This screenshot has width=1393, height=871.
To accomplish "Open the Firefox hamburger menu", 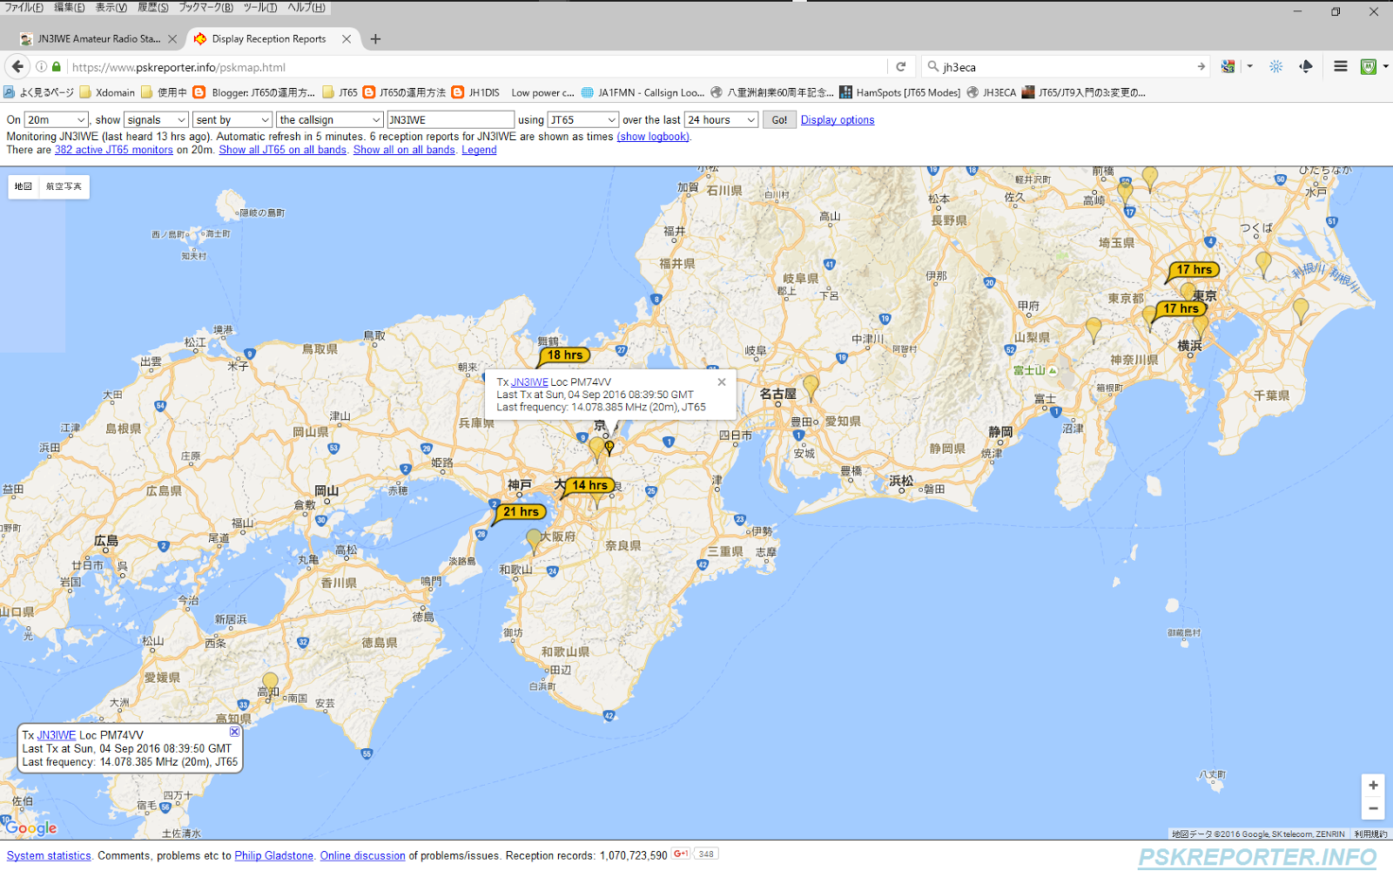I will point(1340,67).
